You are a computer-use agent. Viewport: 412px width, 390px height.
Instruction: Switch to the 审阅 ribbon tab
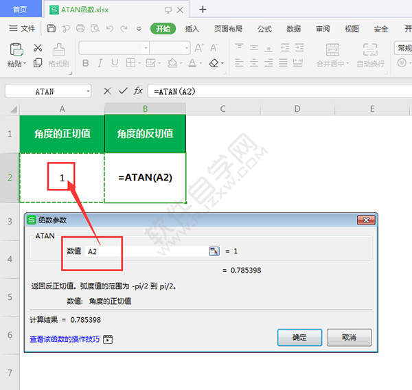(x=323, y=29)
